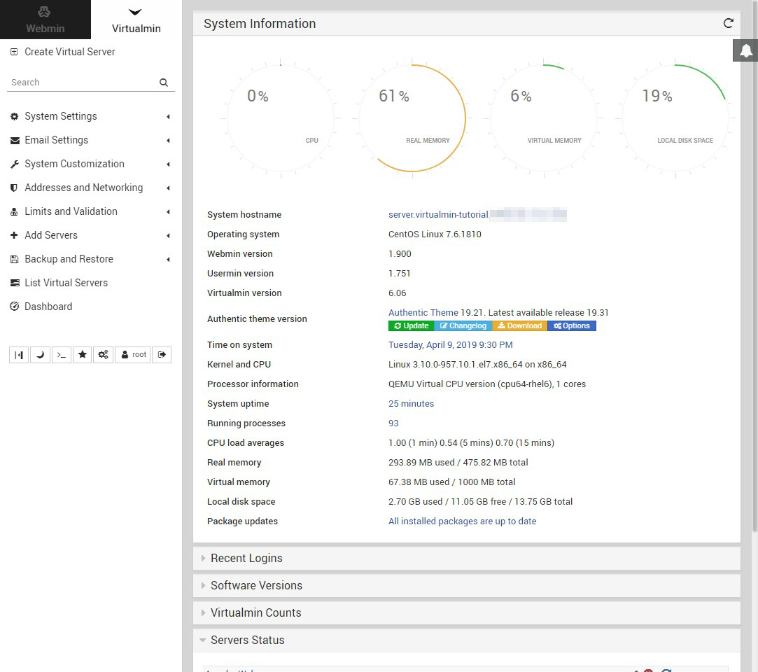Click the blue Options button
Screen dimensions: 758x672
[571, 325]
